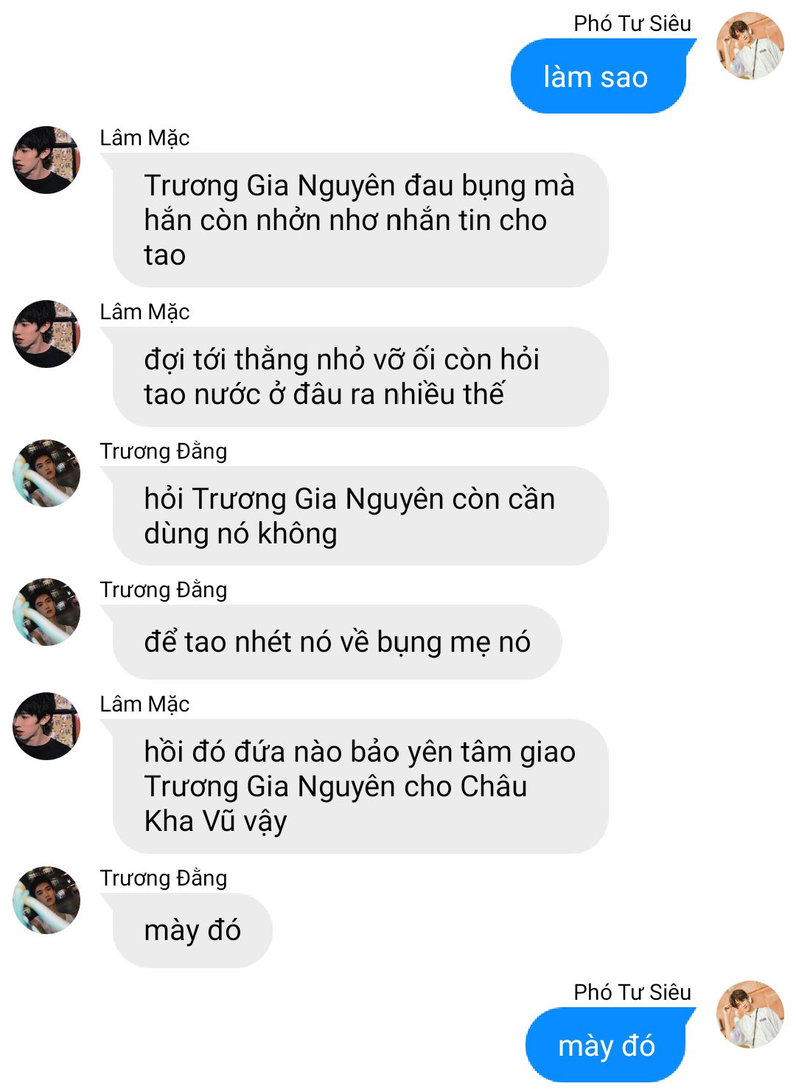Open Lâm Mặc's avatar beside the 'đau bụng' message
Viewport: 796px width, 1089px height.
(x=46, y=160)
